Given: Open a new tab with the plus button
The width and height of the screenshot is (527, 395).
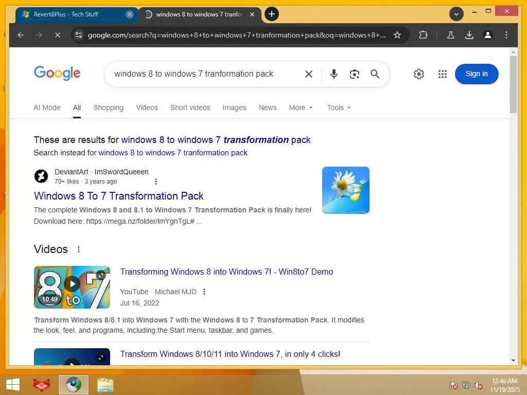Looking at the screenshot, I should [272, 14].
